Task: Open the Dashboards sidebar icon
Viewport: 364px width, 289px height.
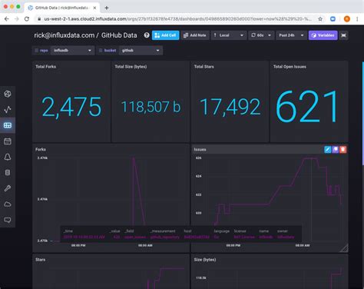Action: point(8,125)
